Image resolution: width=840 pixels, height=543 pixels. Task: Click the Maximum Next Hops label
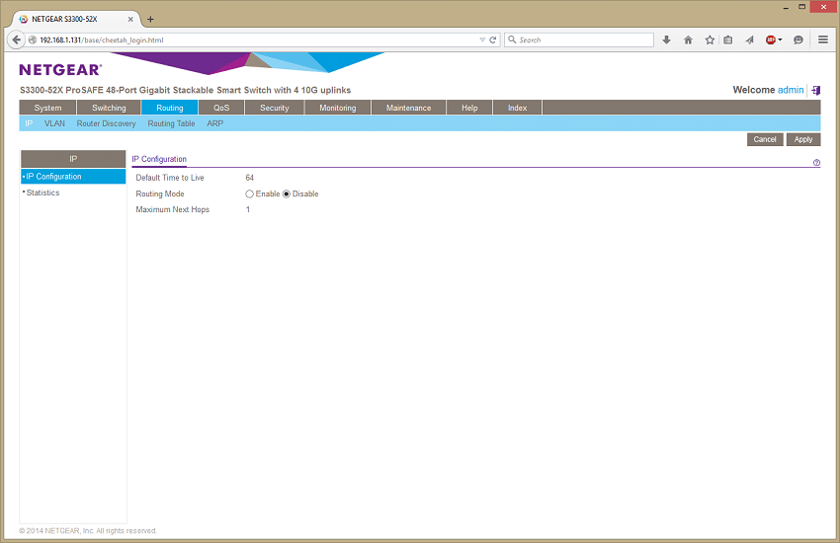(x=173, y=209)
